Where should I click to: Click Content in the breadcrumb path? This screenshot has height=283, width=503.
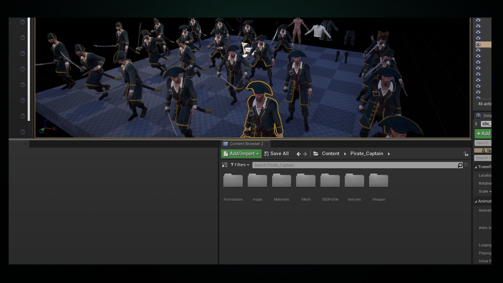click(x=330, y=154)
